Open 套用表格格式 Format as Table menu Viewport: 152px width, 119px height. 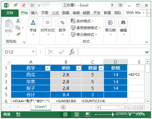pos(86,28)
